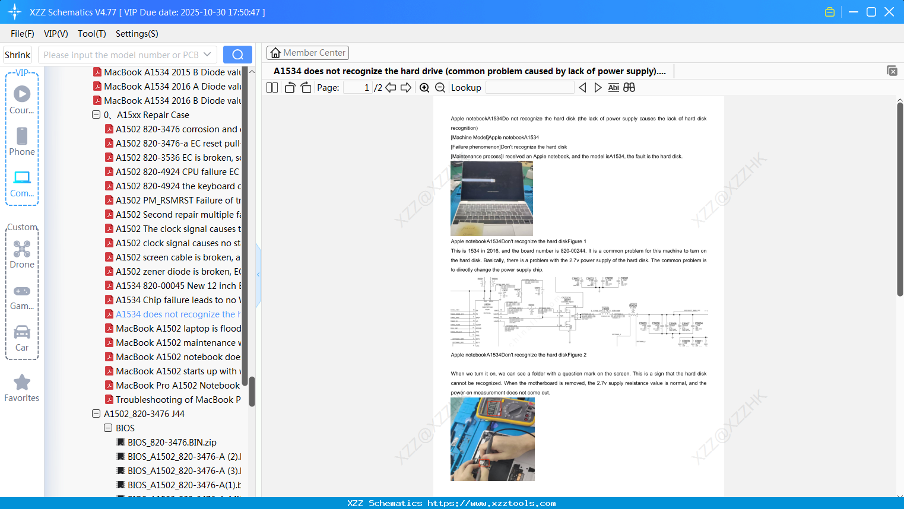Open the Member Center
The height and width of the screenshot is (509, 904).
(x=307, y=53)
